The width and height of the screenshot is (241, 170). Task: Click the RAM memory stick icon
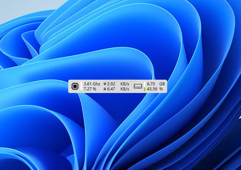point(138,86)
